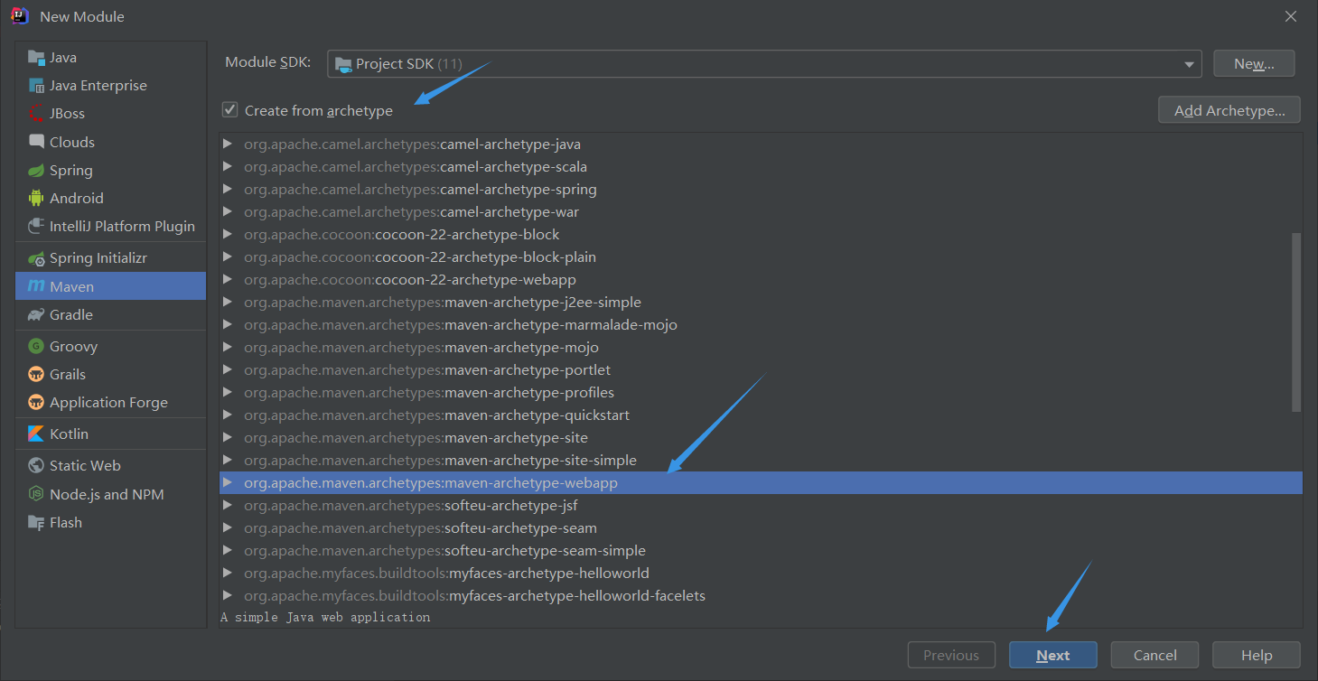
Task: Click the Node.js and NPM icon
Action: click(x=36, y=494)
